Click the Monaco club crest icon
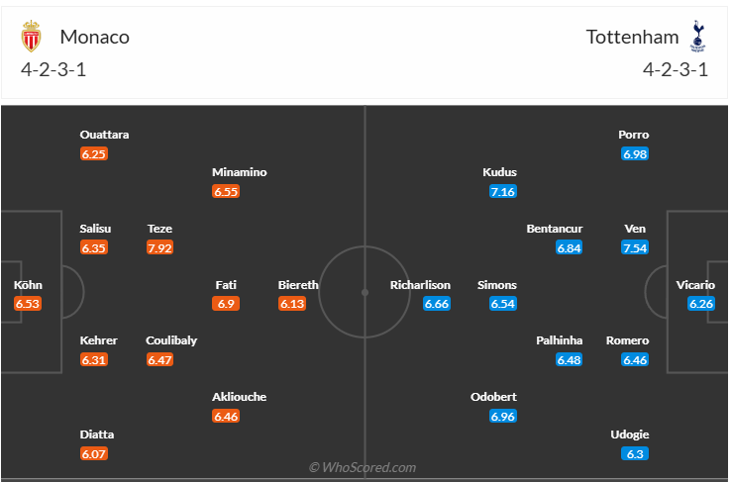The width and height of the screenshot is (732, 482). pos(34,38)
